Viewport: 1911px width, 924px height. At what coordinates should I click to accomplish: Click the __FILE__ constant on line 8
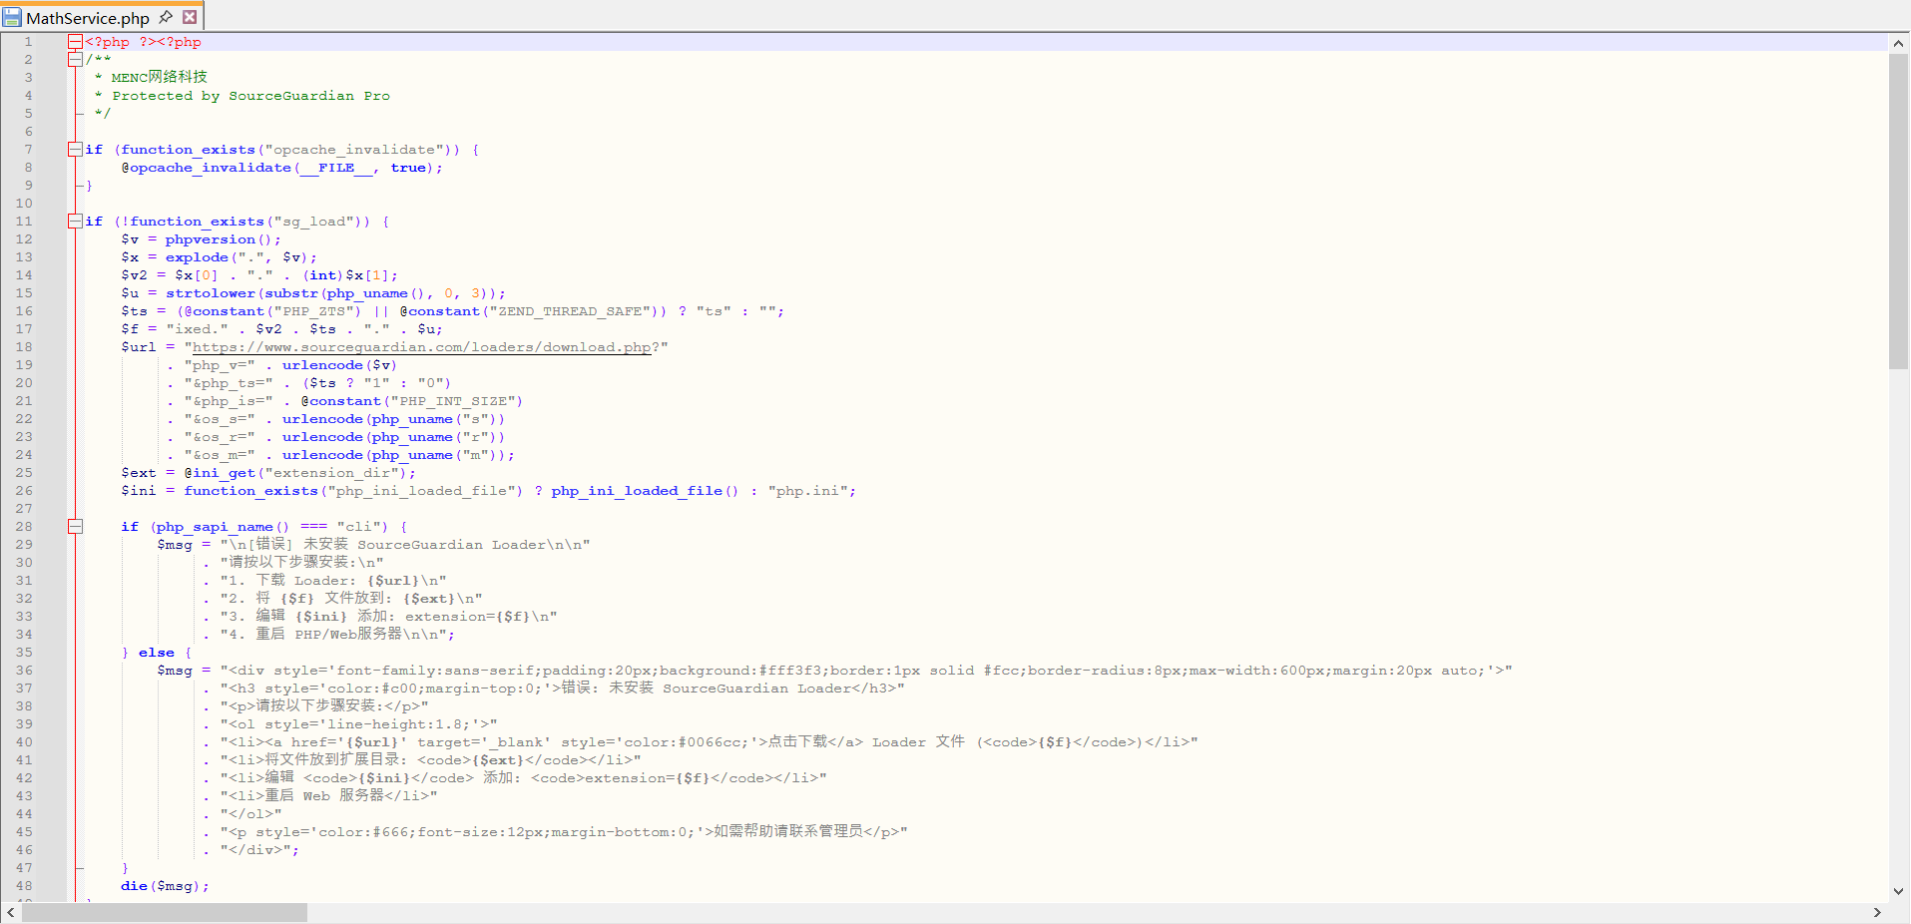coord(336,168)
